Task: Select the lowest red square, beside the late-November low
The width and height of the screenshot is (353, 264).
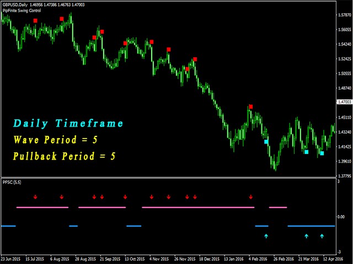Action: point(187,69)
